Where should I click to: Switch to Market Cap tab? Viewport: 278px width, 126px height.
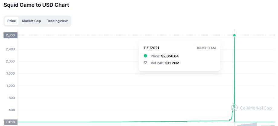pos(31,21)
